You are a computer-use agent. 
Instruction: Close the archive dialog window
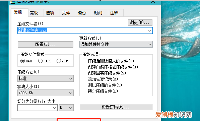(153, 2)
